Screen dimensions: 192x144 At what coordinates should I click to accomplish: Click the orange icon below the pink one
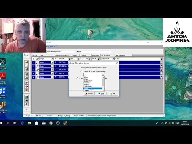pos(27,90)
